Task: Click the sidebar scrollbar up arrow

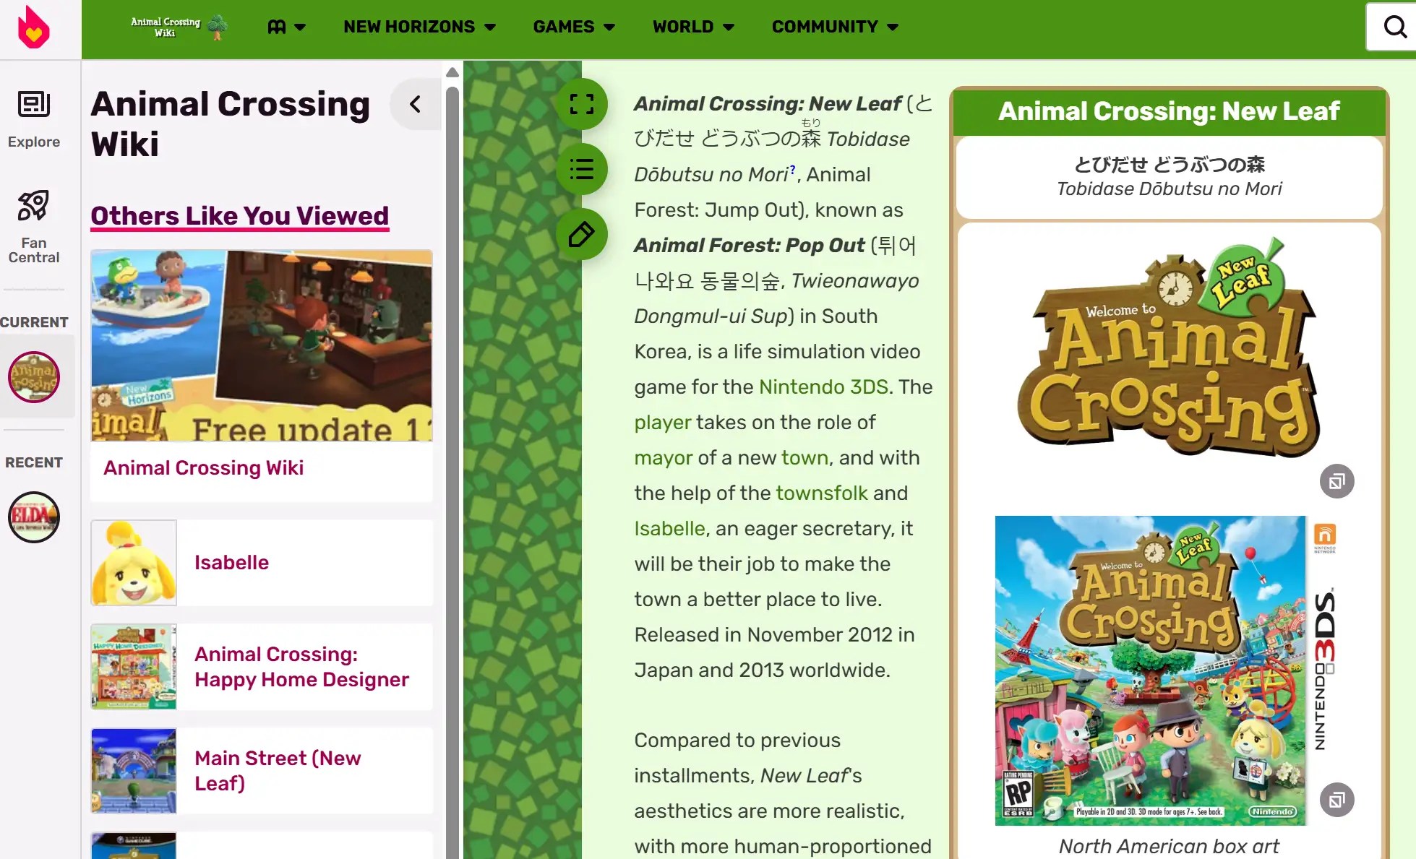Action: tap(452, 72)
